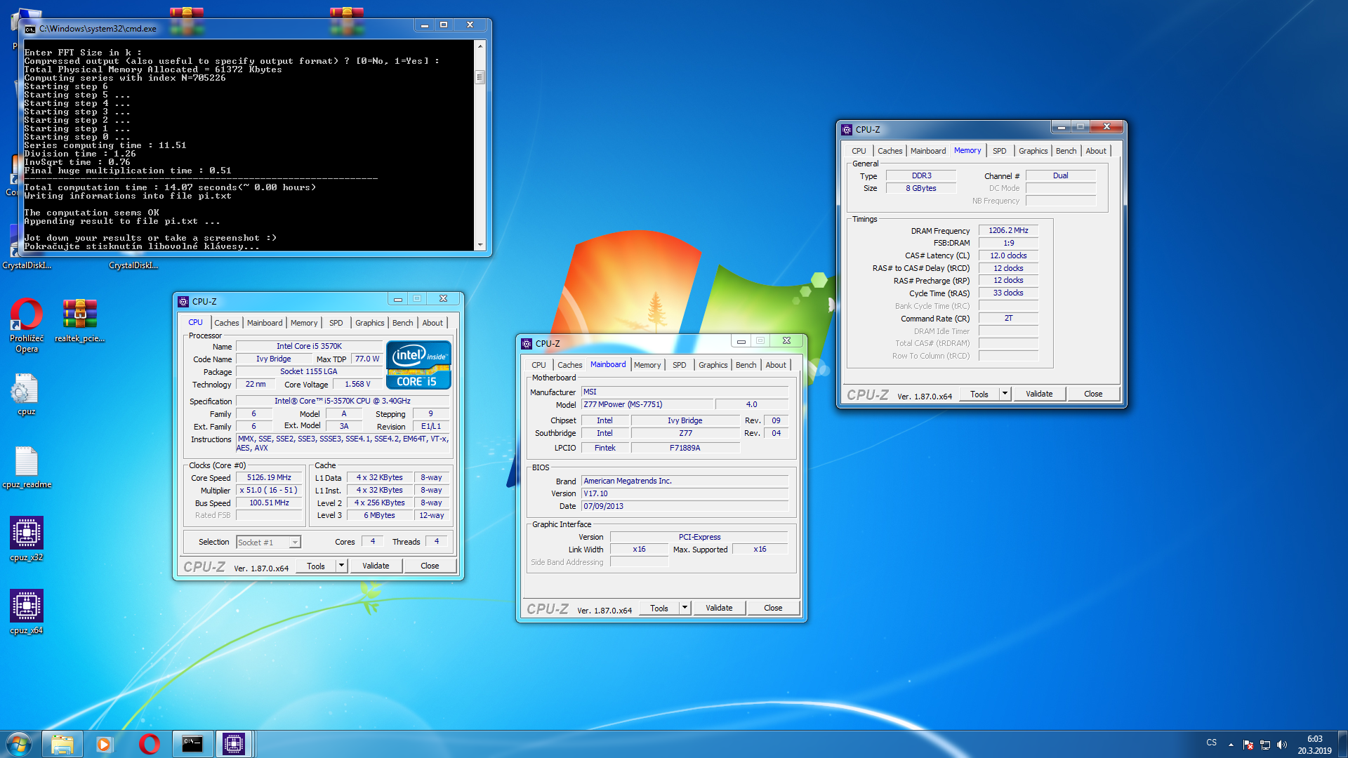Open the Bench tab in CPU window
The image size is (1348, 758).
coord(403,323)
